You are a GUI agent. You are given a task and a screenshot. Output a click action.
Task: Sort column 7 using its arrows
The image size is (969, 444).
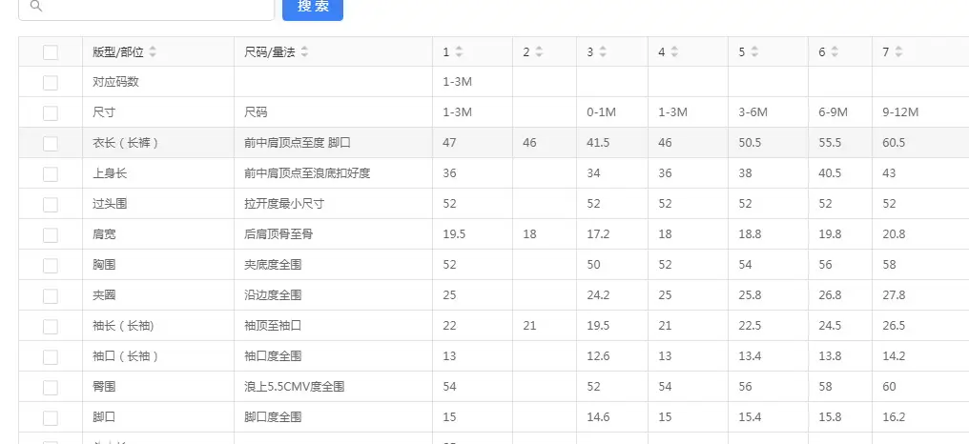tap(897, 52)
